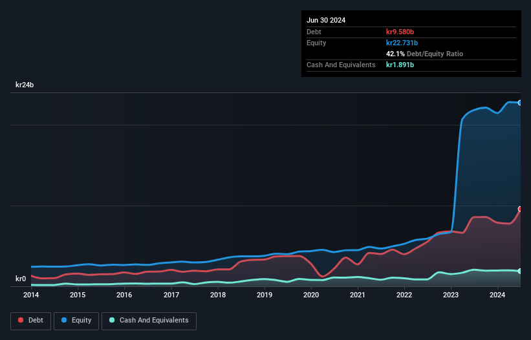
Task: Click the red Debt legend dot
Action: point(21,320)
